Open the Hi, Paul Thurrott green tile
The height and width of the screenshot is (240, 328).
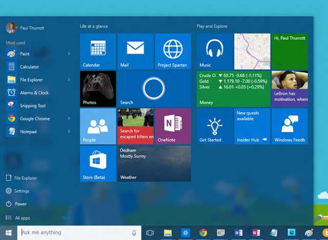coord(290,51)
